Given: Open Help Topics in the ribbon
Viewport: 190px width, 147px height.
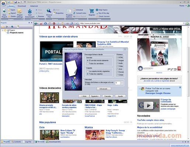Looking at the screenshot, I should coord(102,10).
